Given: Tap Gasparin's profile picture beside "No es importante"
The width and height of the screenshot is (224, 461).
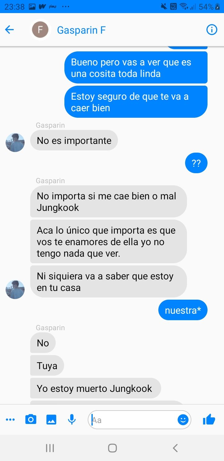Looking at the screenshot, I should [x=15, y=143].
